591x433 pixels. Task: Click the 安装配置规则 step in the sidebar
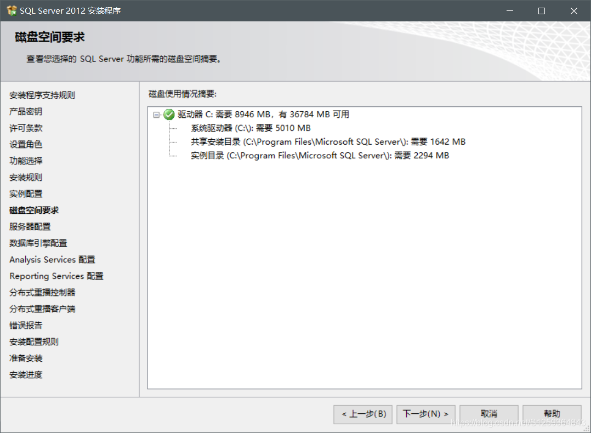click(34, 342)
